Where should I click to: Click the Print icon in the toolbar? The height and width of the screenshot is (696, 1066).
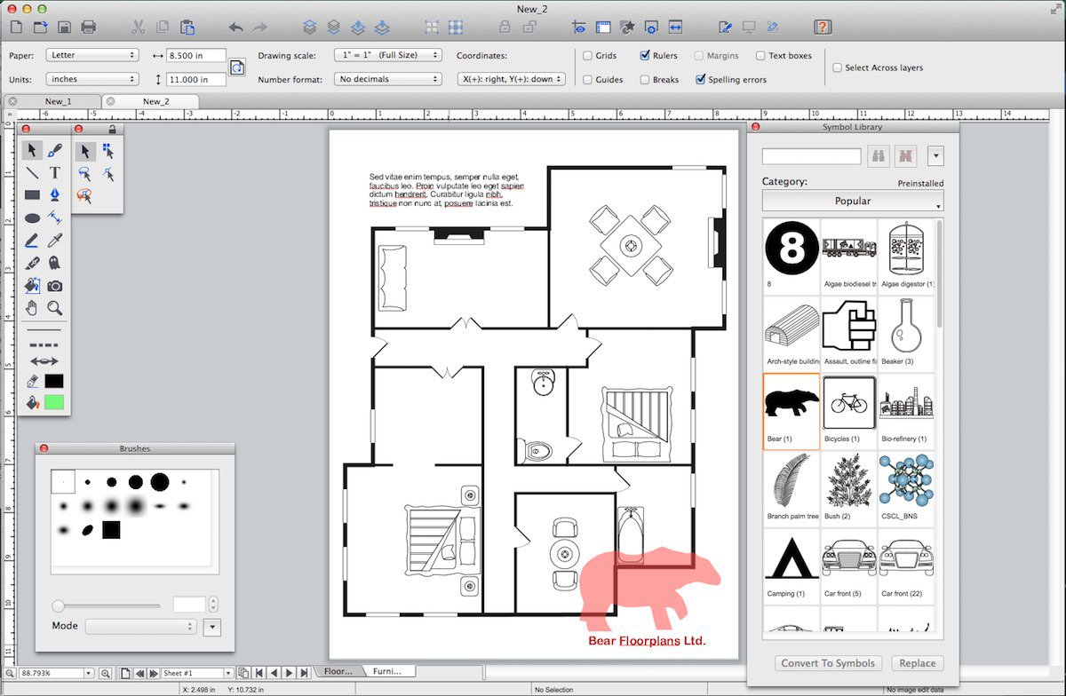(89, 28)
